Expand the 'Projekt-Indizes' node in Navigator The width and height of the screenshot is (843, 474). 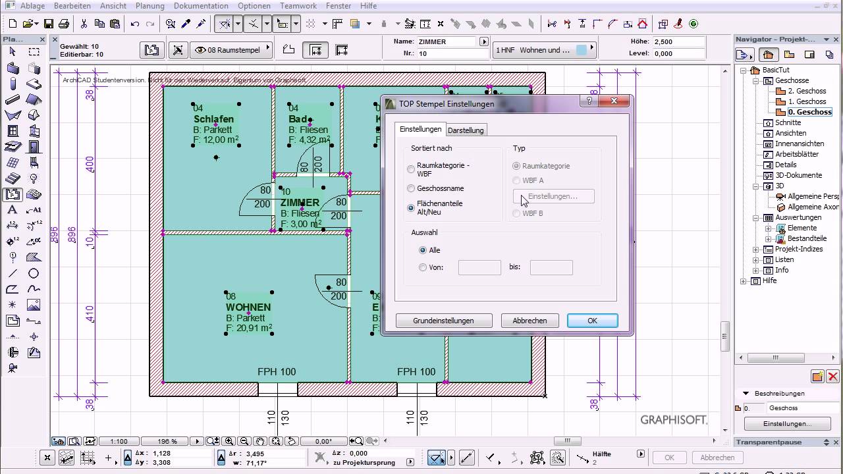click(x=756, y=249)
